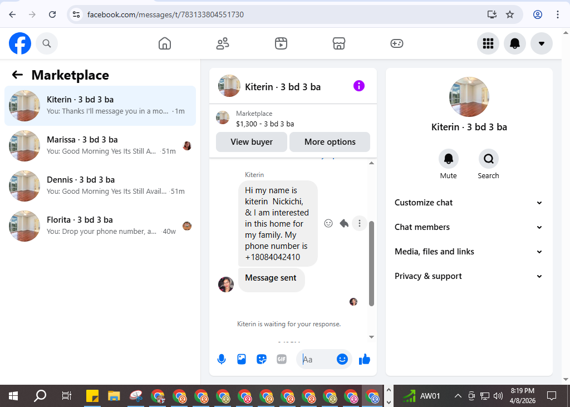Click the address bar URL facebook.com/messages
This screenshot has width=570, height=407.
pyautogui.click(x=165, y=14)
